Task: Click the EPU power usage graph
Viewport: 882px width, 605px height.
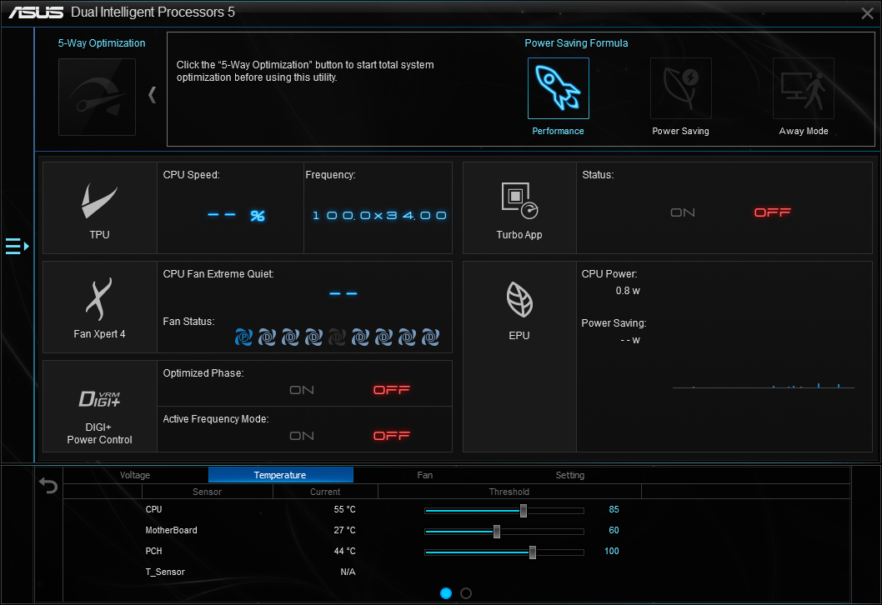Action: click(x=764, y=385)
